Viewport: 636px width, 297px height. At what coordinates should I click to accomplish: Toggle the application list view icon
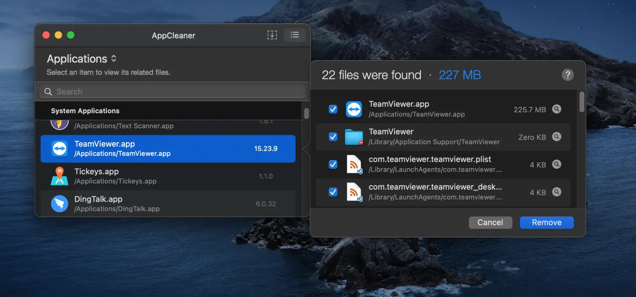pyautogui.click(x=295, y=35)
